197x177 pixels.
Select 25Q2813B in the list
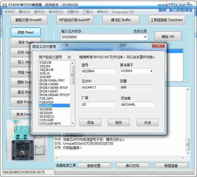point(55,70)
